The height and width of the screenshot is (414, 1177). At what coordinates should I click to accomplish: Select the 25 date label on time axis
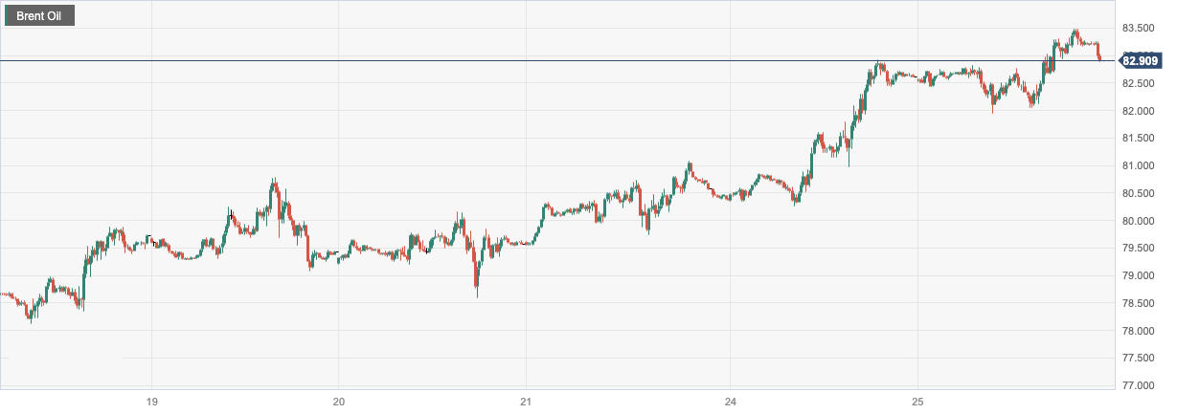pos(917,402)
